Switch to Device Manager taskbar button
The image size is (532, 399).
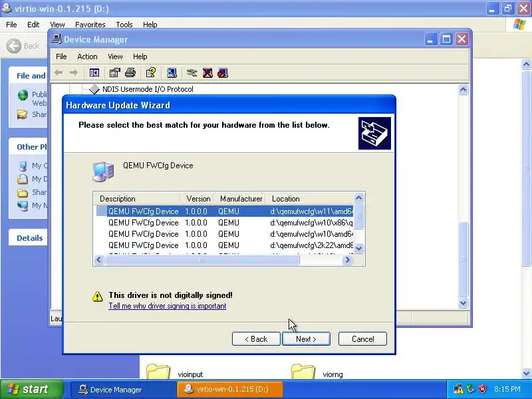(x=123, y=389)
